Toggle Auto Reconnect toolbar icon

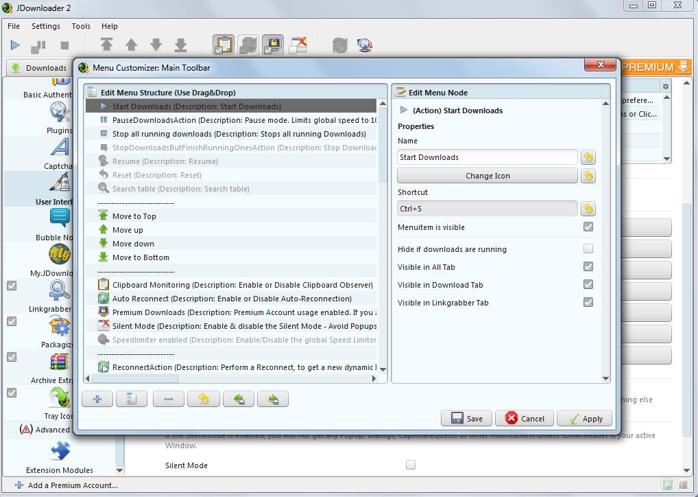pyautogui.click(x=248, y=45)
